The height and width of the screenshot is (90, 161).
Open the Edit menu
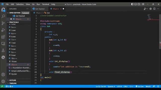pos(12,4)
